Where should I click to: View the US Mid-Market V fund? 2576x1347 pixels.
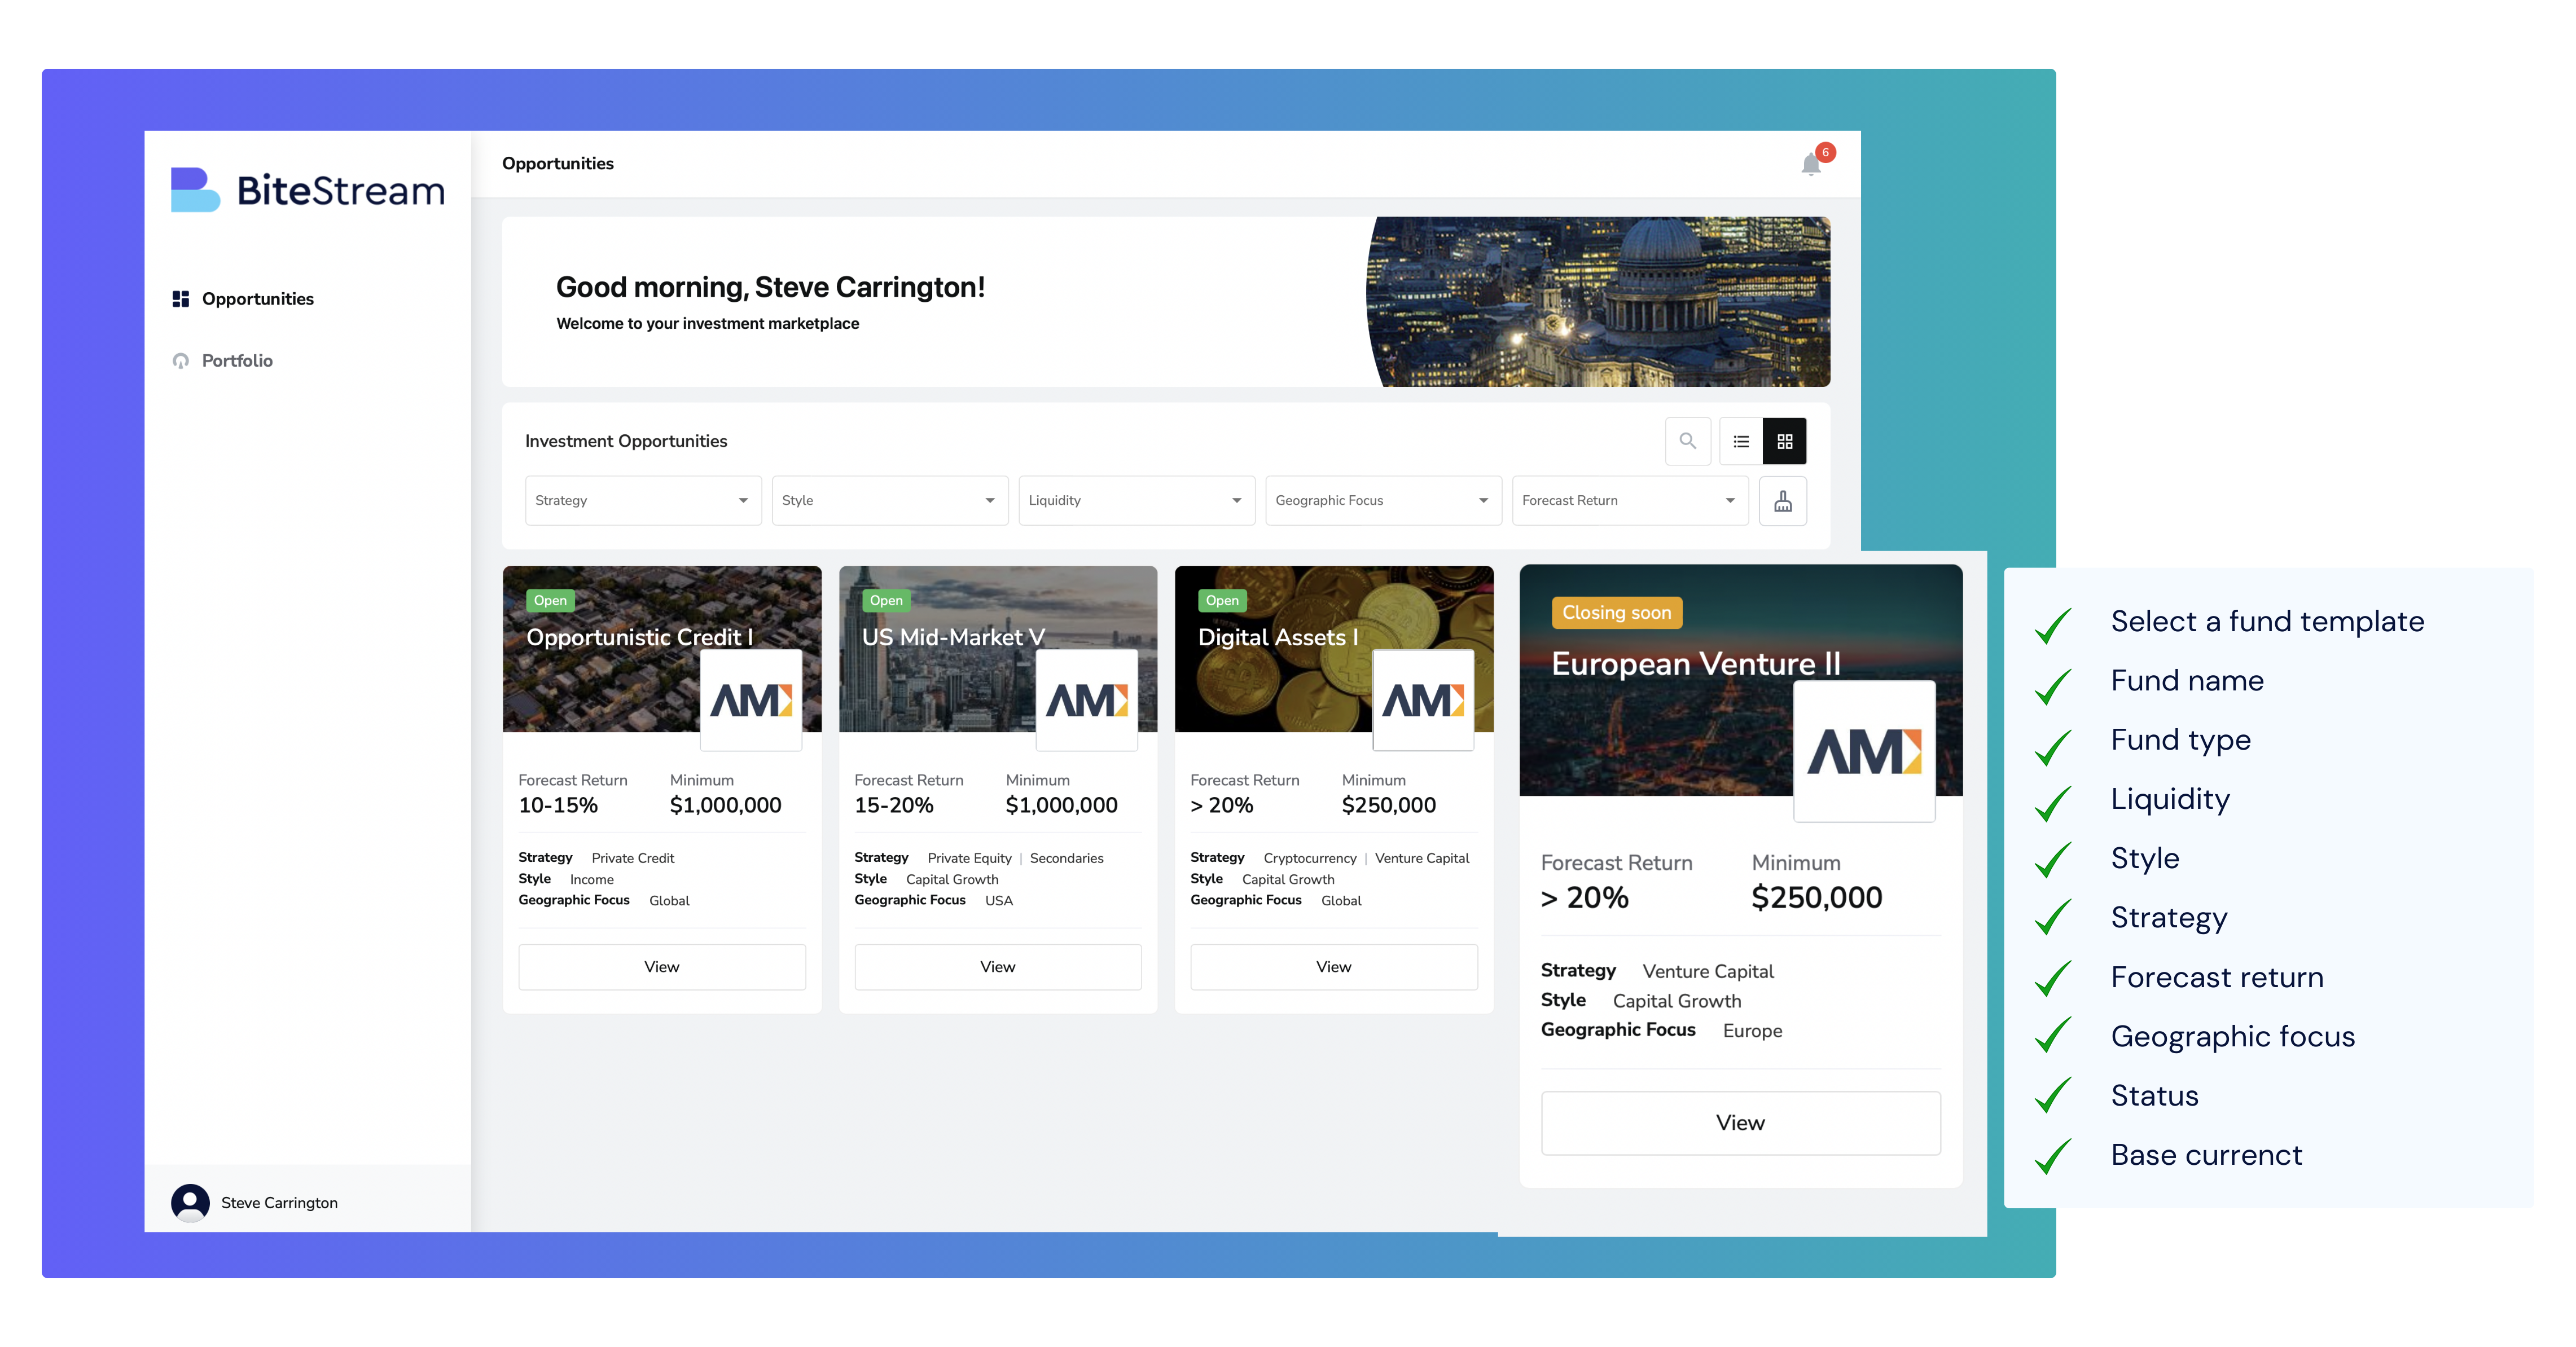tap(998, 967)
